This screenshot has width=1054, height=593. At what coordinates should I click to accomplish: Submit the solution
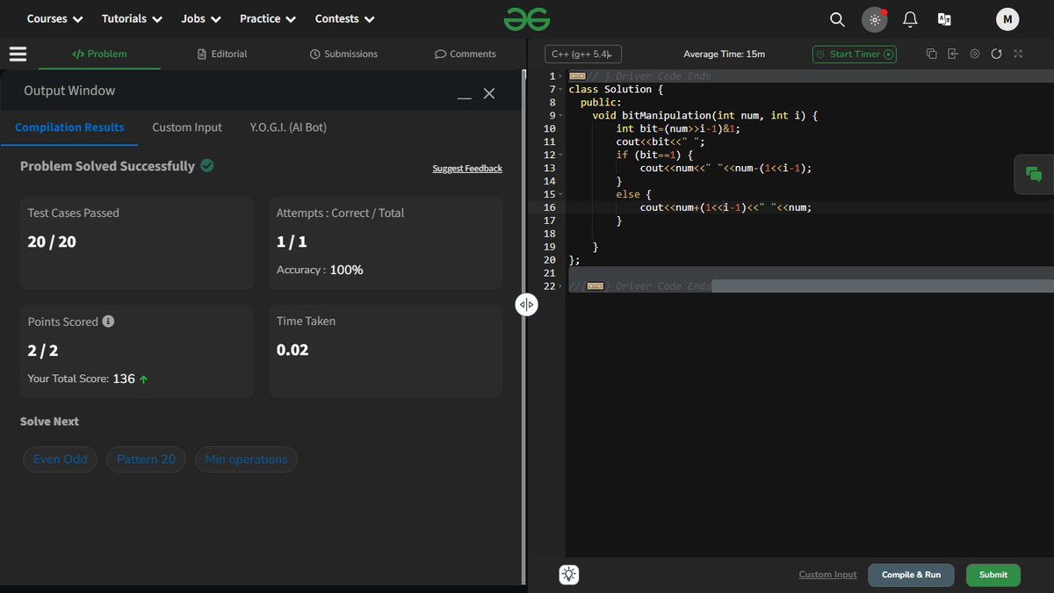coord(993,575)
